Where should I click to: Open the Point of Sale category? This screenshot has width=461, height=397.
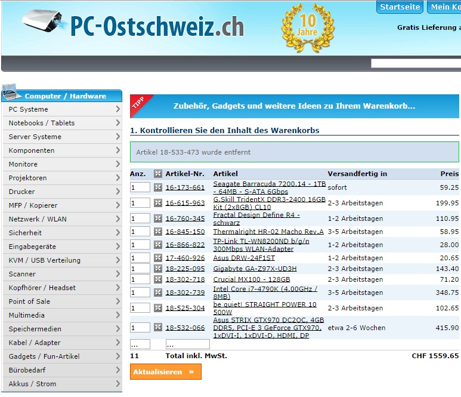(63, 301)
